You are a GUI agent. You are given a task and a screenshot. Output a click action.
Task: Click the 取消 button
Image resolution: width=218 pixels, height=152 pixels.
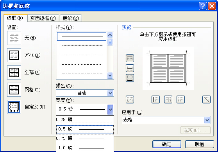200,144
